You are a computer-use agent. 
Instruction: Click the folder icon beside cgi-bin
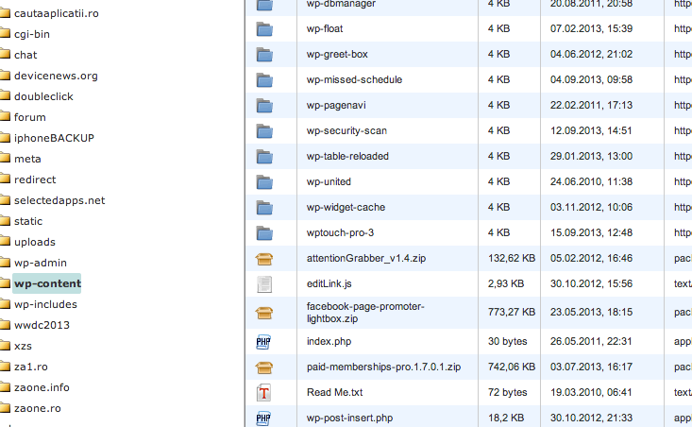click(x=5, y=33)
